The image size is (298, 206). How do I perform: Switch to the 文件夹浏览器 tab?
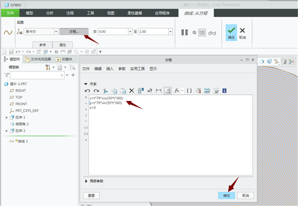click(38, 59)
